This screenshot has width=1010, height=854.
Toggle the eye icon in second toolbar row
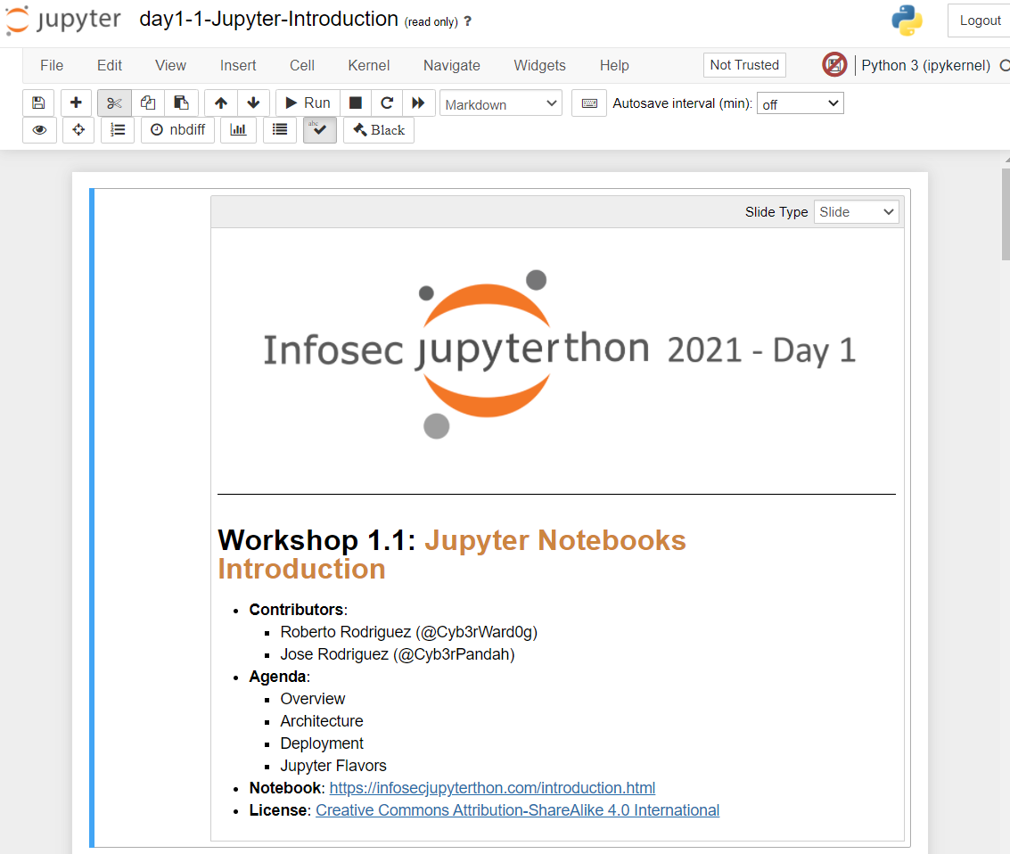(x=39, y=130)
